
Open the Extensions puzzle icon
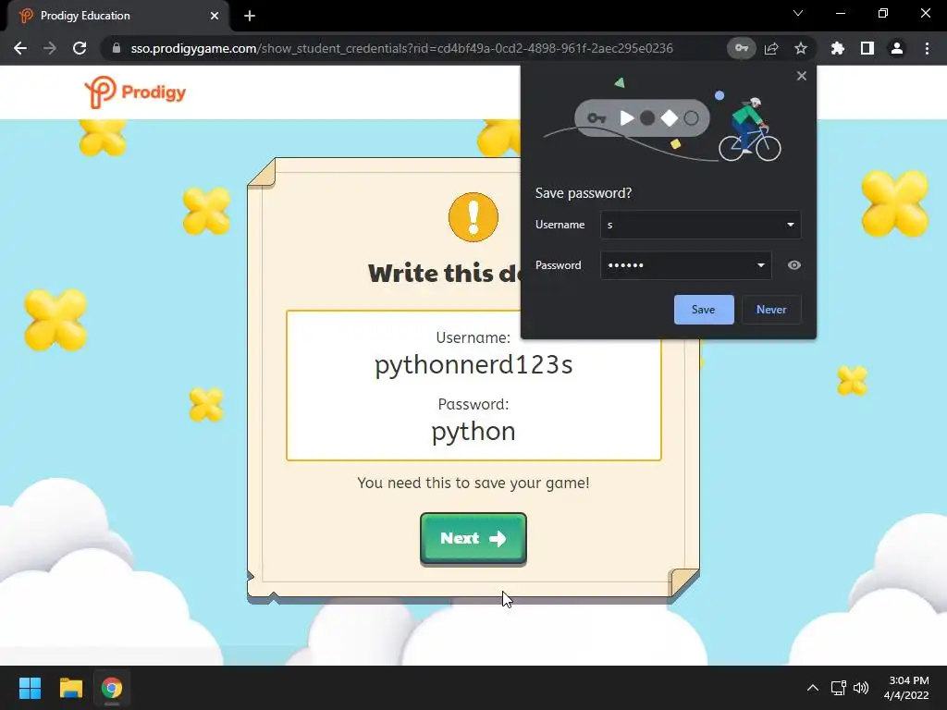click(x=838, y=48)
